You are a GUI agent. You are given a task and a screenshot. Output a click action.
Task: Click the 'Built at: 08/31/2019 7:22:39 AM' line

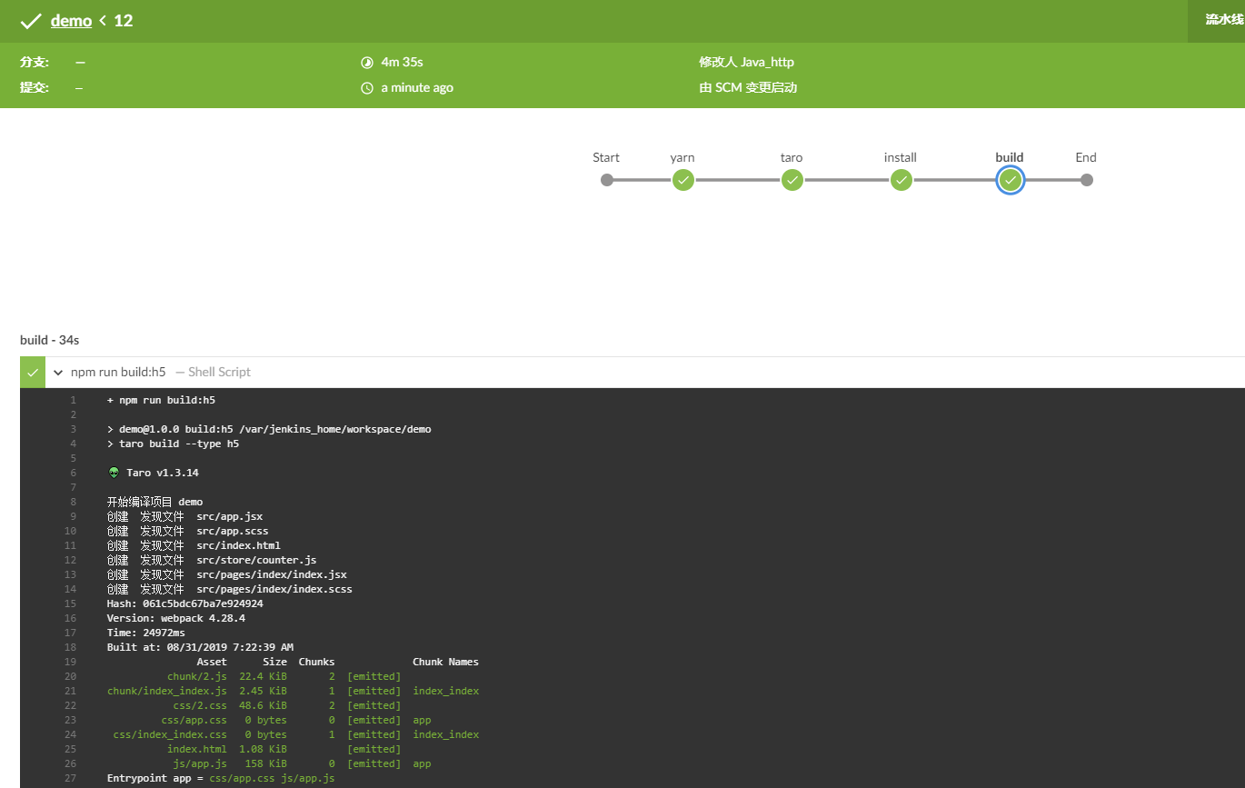click(x=200, y=647)
